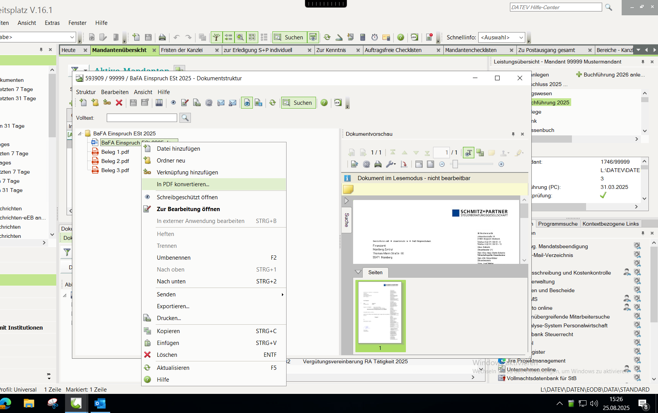
Task: Click the printer icon in the Dokumentvorschau toolbar
Action: pyautogui.click(x=378, y=164)
